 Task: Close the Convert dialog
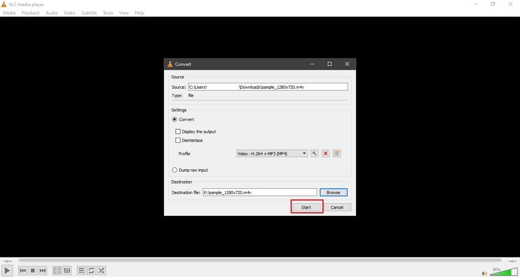(347, 64)
